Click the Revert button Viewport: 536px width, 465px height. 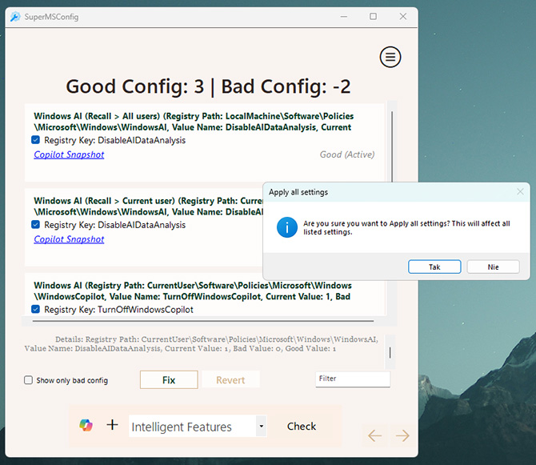[x=230, y=380]
